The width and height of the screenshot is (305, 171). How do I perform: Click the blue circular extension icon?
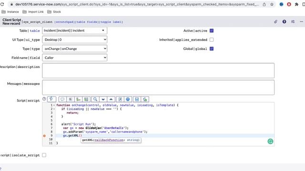pyautogui.click(x=281, y=4)
